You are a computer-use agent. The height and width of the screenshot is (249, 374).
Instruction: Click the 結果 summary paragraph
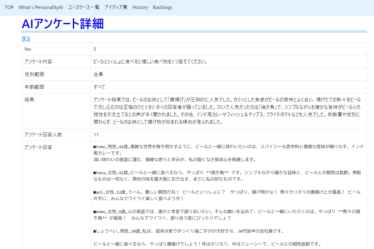[x=227, y=111]
